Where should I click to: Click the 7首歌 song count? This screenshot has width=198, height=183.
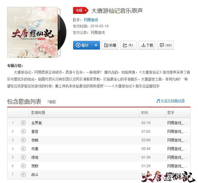click(51, 102)
